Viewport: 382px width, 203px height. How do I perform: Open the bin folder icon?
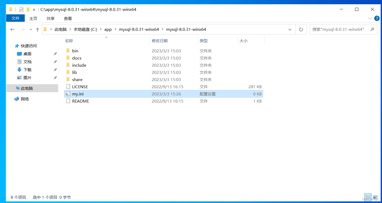[68, 51]
